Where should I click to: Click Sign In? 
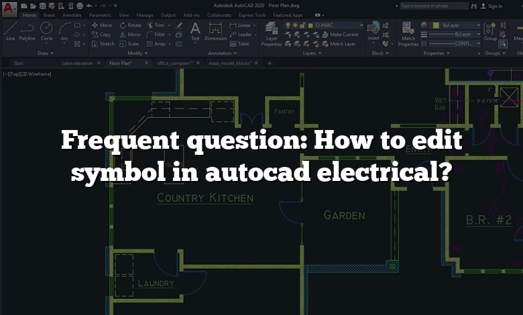[x=491, y=6]
